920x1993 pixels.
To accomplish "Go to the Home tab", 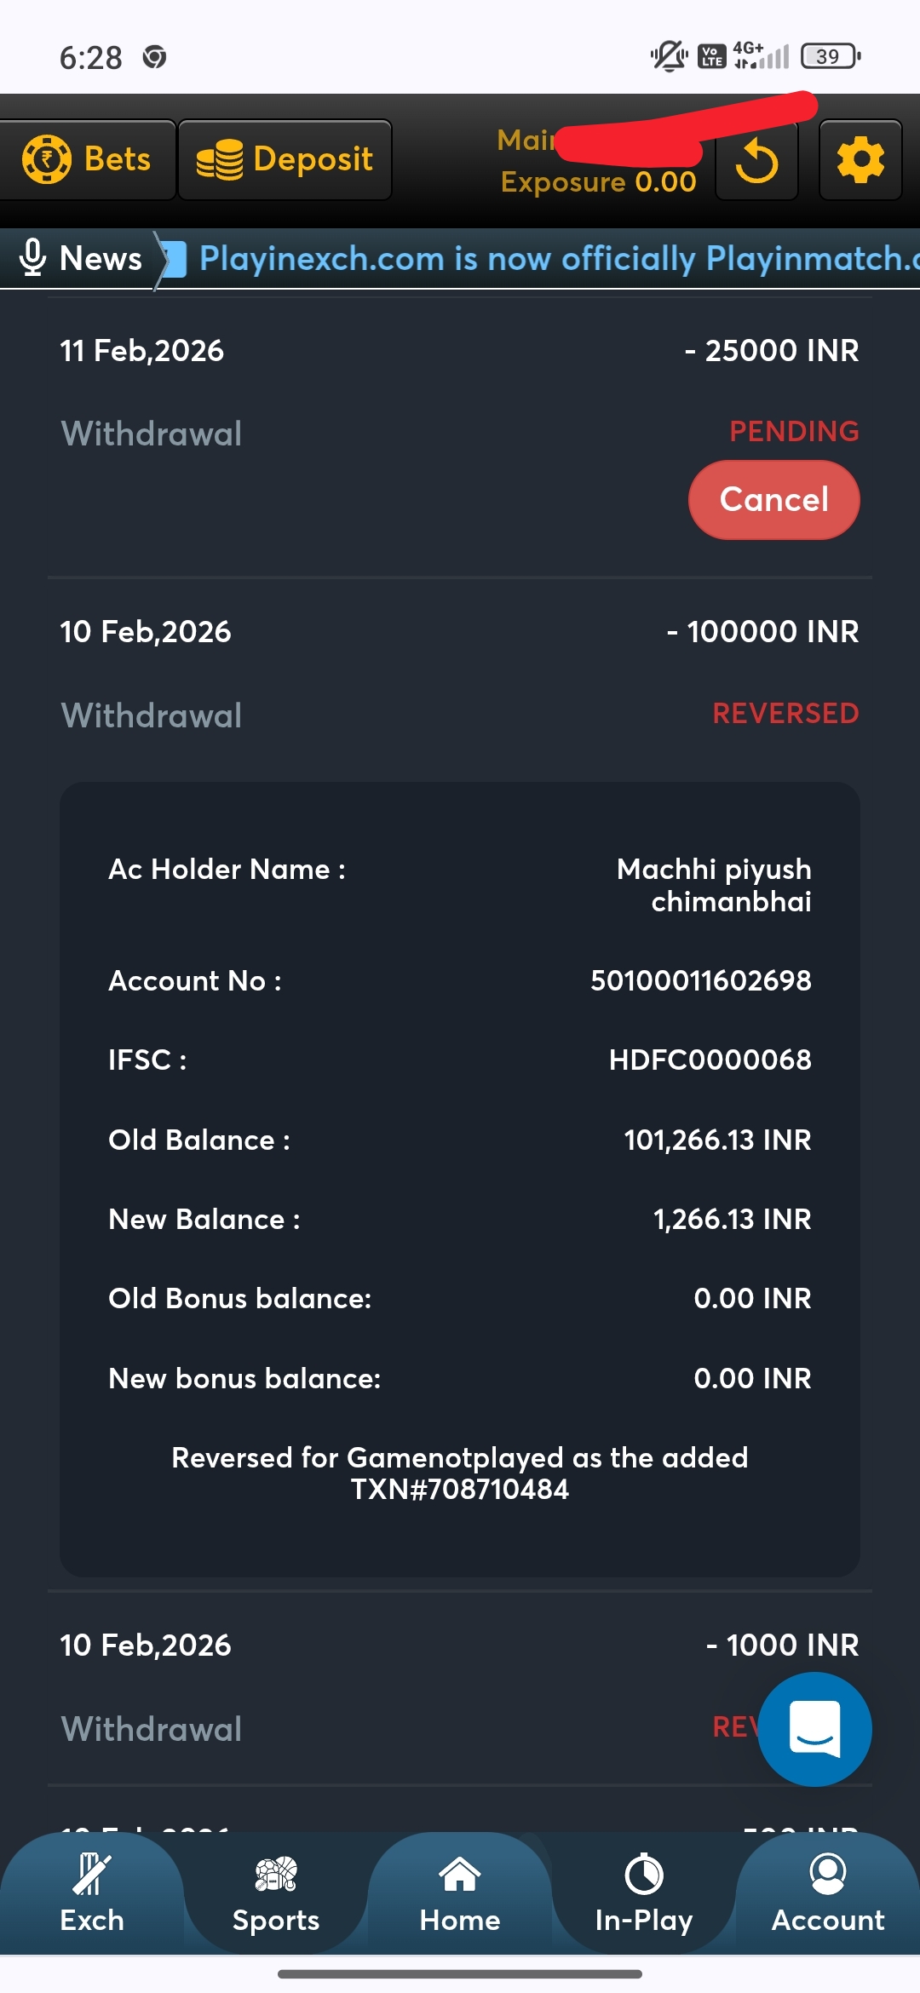I will pyautogui.click(x=460, y=1894).
